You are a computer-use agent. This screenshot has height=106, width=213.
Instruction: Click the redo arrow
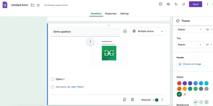tap(183, 4)
